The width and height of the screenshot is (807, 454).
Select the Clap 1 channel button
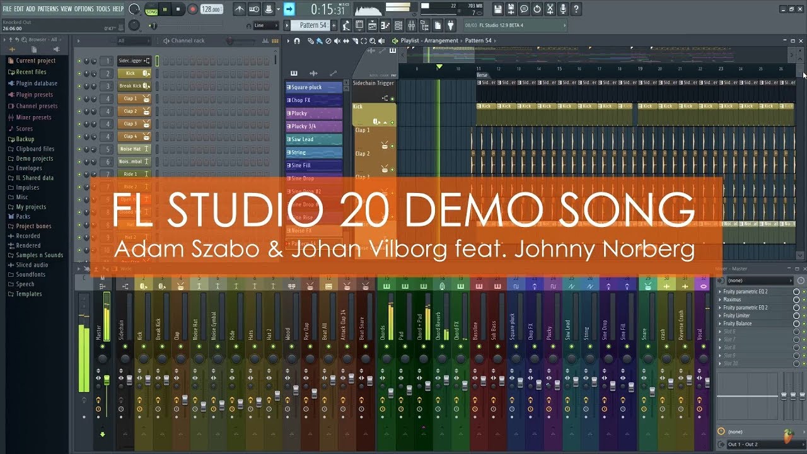pyautogui.click(x=134, y=98)
